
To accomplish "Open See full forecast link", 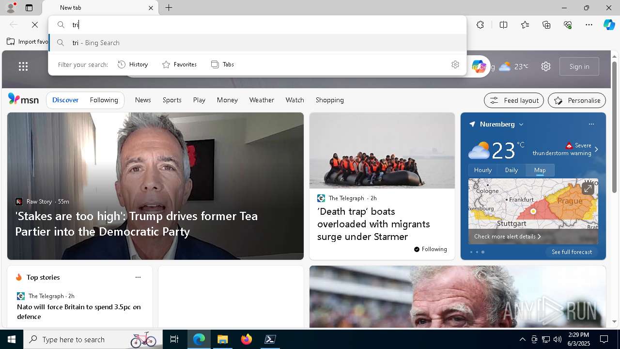I will (x=572, y=252).
